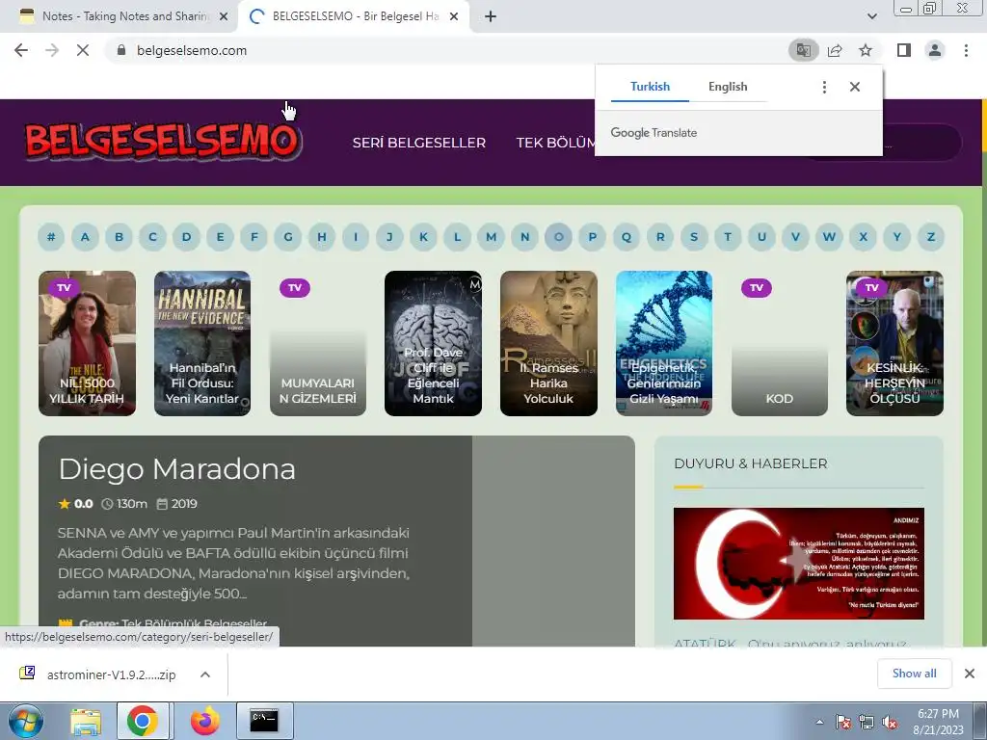Viewport: 987px width, 740px height.
Task: Close the BELGESELSEMO tab
Action: (x=454, y=16)
